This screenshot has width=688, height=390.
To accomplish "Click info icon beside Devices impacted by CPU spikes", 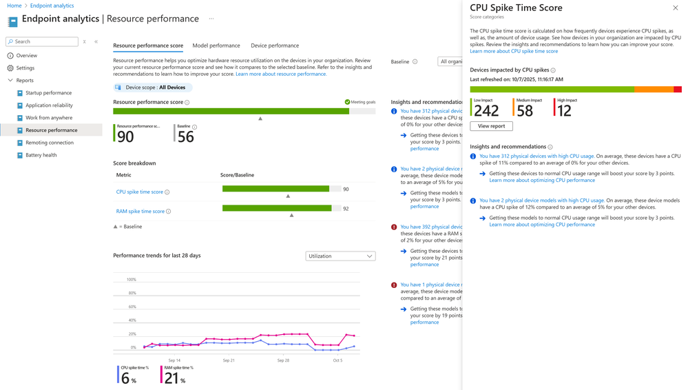I will pos(553,70).
